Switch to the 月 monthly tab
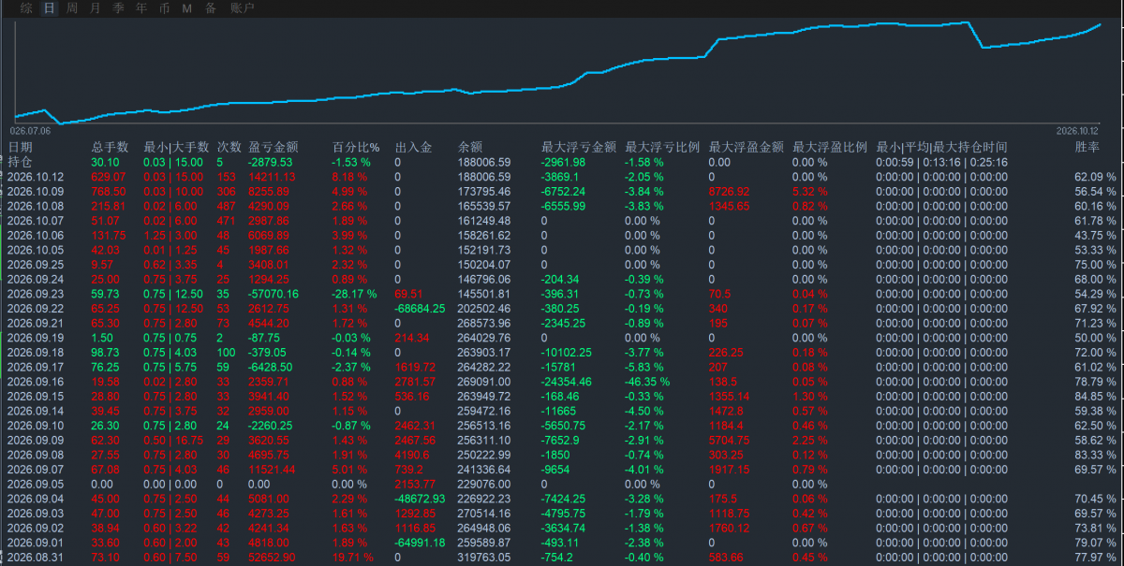The image size is (1124, 566). (95, 8)
